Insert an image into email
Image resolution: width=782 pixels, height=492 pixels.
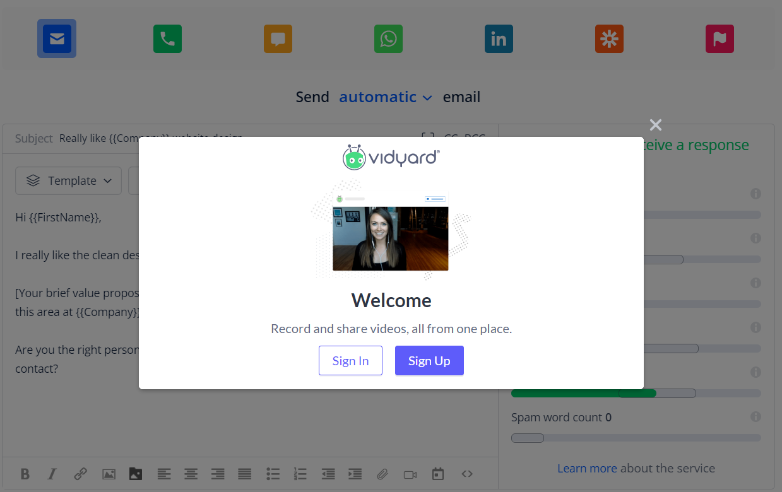tap(109, 474)
